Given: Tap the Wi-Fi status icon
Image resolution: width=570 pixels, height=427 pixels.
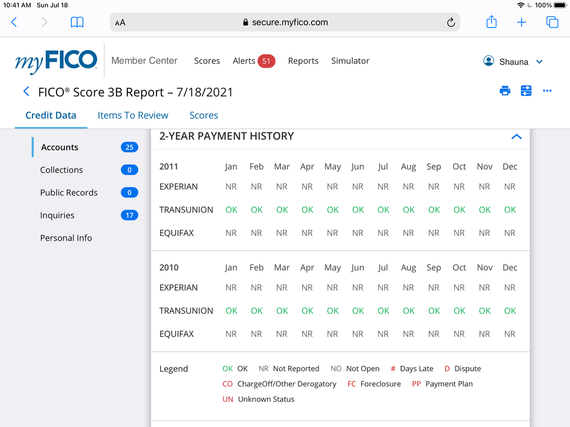Looking at the screenshot, I should (520, 5).
